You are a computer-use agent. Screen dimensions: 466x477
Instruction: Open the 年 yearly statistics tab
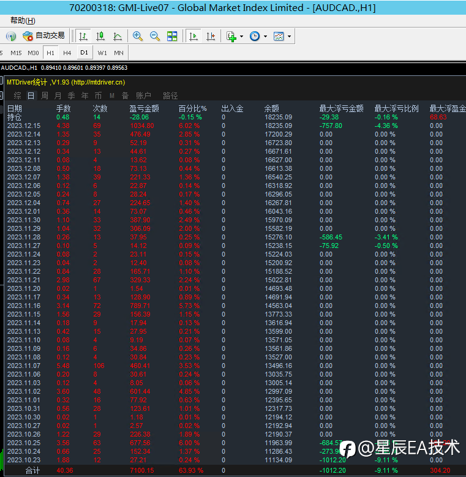click(85, 96)
